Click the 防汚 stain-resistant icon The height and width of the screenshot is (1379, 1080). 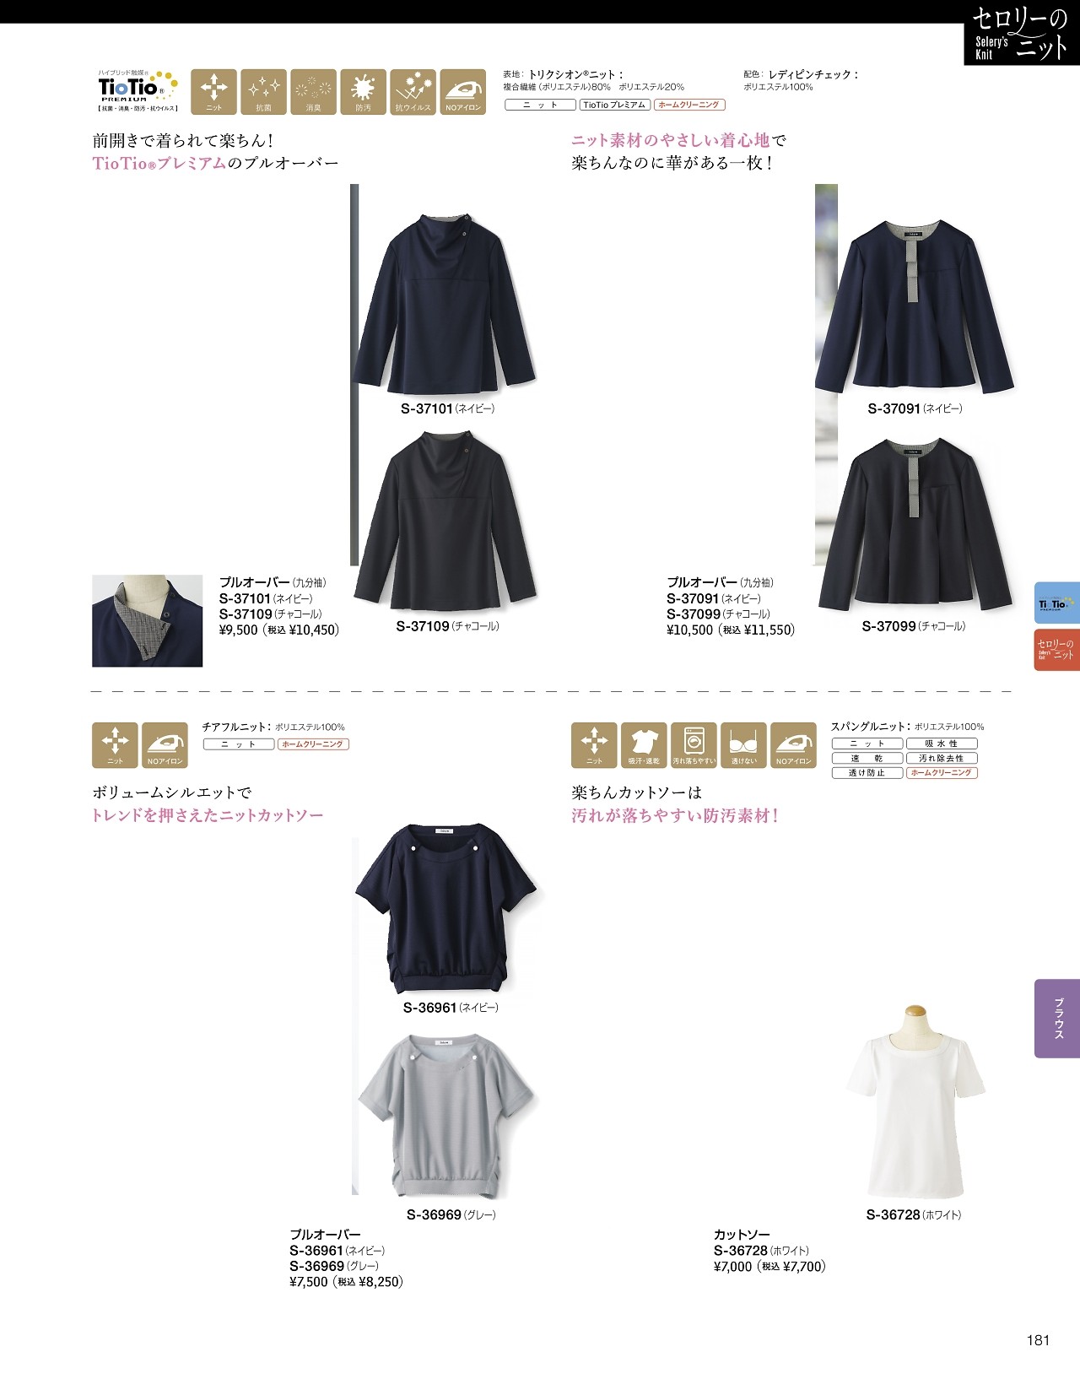tap(363, 92)
